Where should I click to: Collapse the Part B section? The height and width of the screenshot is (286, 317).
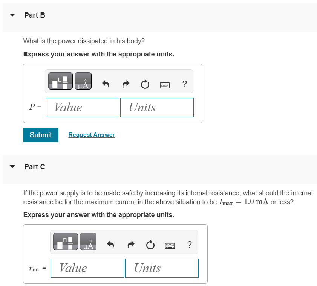tap(12, 15)
